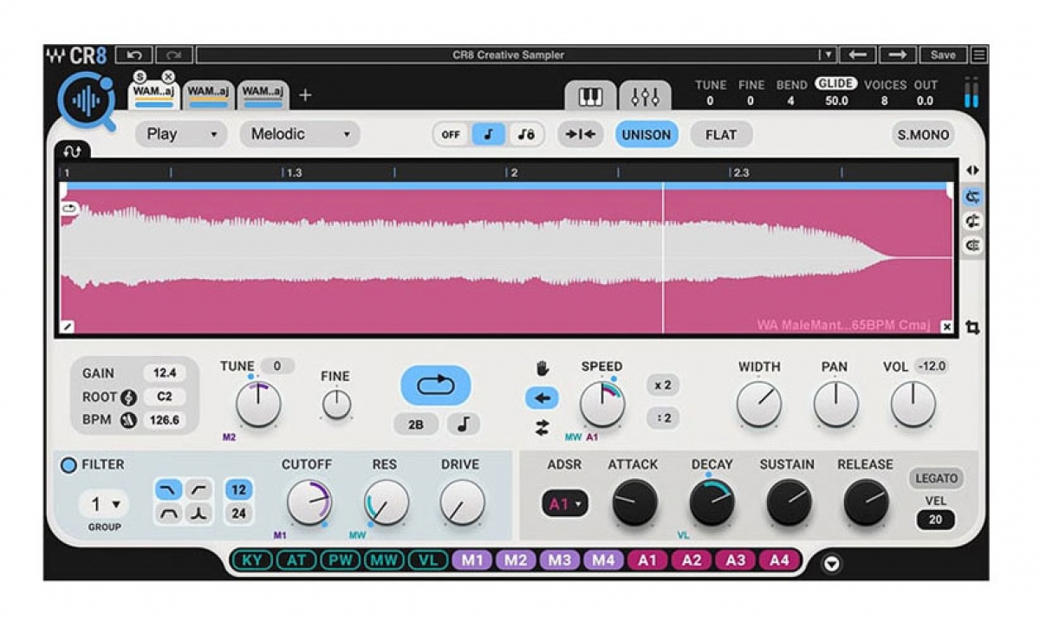Load the next preset with the right arrow

tap(898, 55)
